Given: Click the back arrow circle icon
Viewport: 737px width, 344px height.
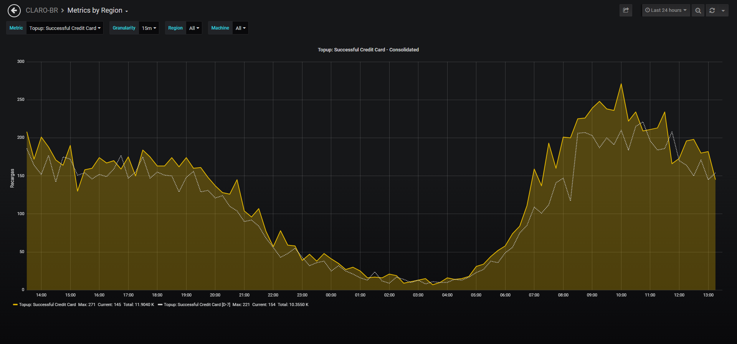Looking at the screenshot, I should (14, 11).
